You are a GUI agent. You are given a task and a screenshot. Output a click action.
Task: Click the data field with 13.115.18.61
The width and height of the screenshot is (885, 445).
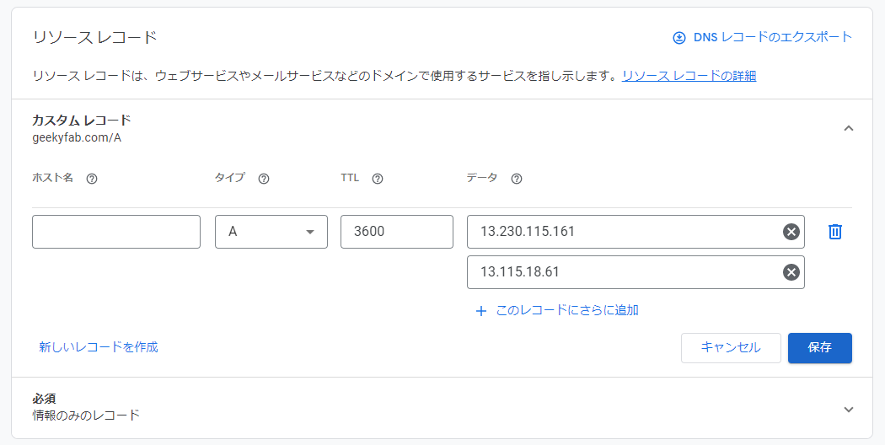coord(636,272)
